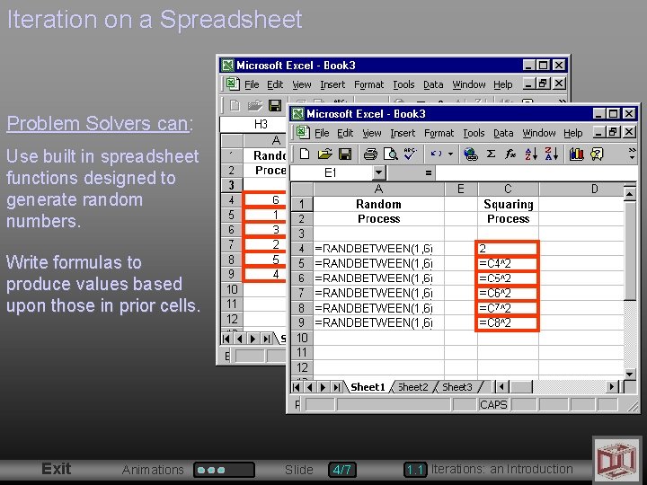This screenshot has width=647, height=485.
Task: Run the ABC Spelling check icon
Action: click(x=410, y=154)
